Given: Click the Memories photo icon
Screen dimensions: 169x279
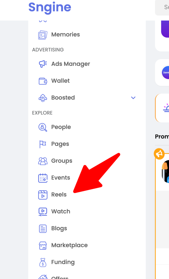Looking at the screenshot, I should [x=43, y=35].
